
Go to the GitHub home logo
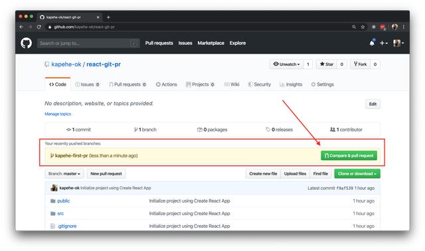coord(27,43)
